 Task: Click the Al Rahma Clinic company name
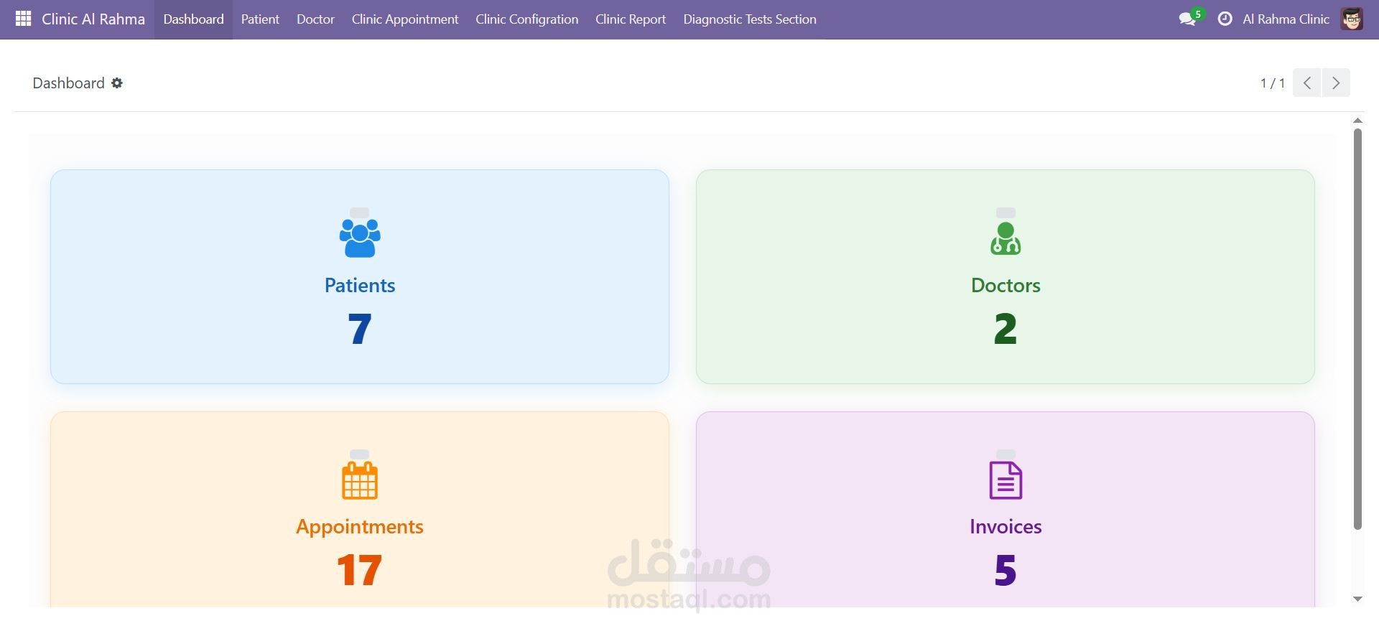tap(1286, 19)
